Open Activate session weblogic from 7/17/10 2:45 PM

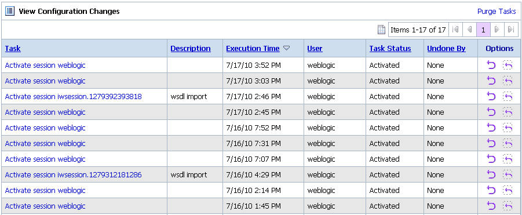click(x=45, y=112)
